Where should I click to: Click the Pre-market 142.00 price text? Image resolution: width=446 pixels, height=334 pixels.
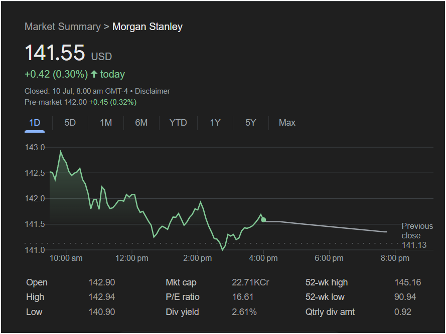pyautogui.click(x=56, y=102)
